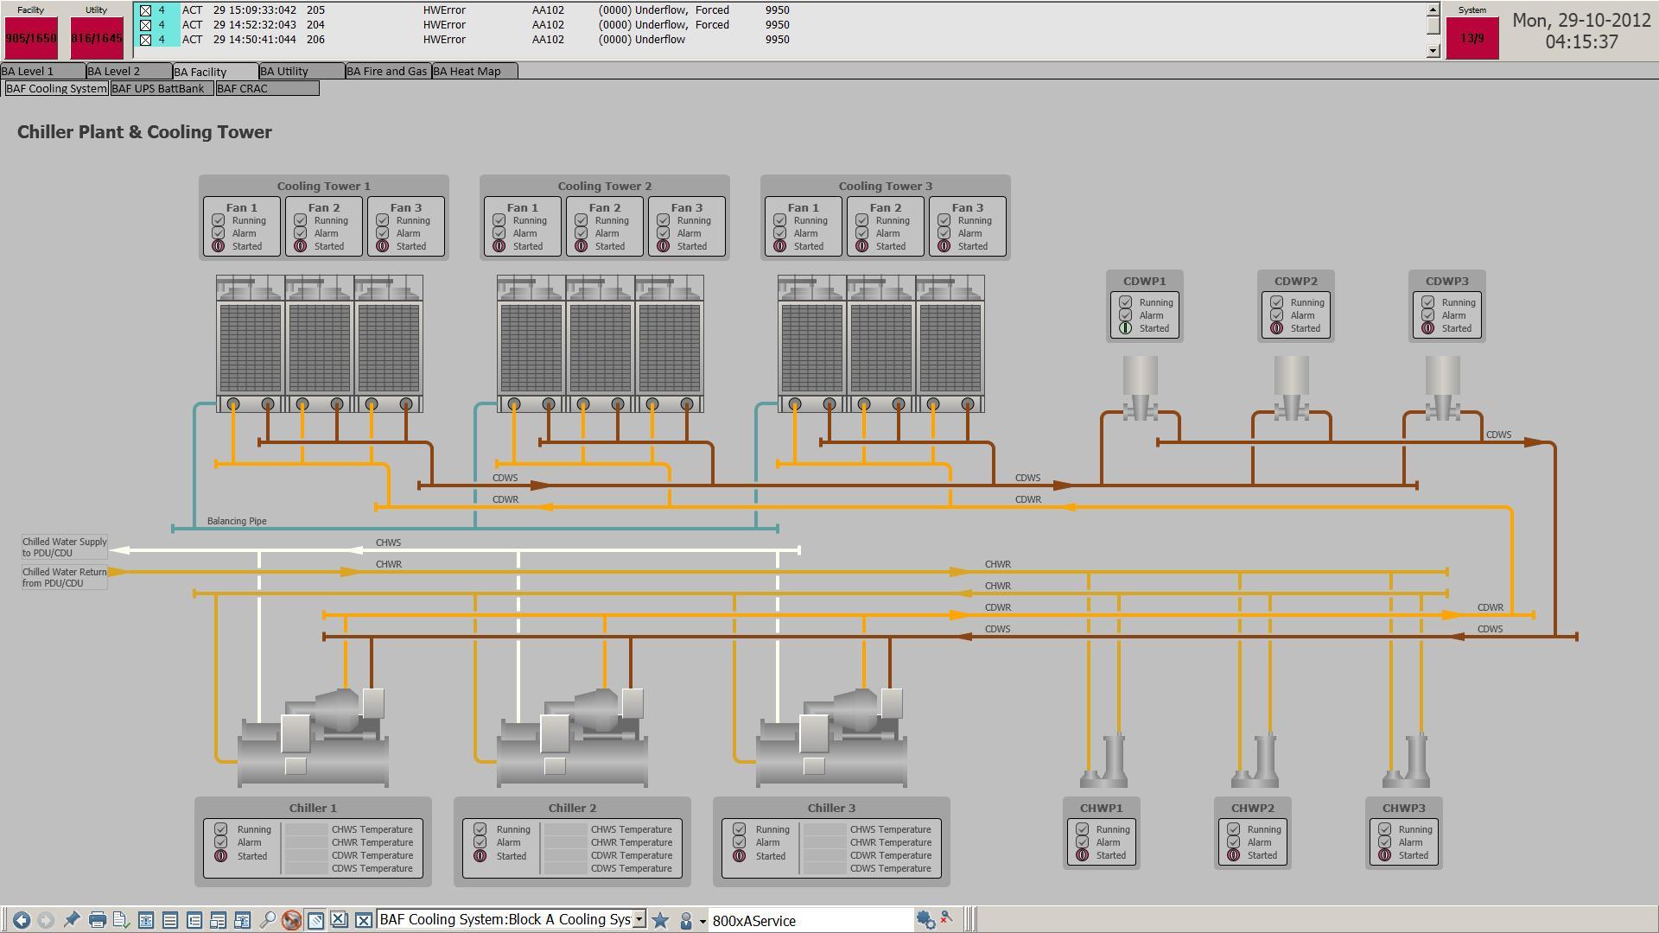1659x933 pixels.
Task: Click the Cooling Tower 3 unit graphic
Action: pyautogui.click(x=880, y=344)
